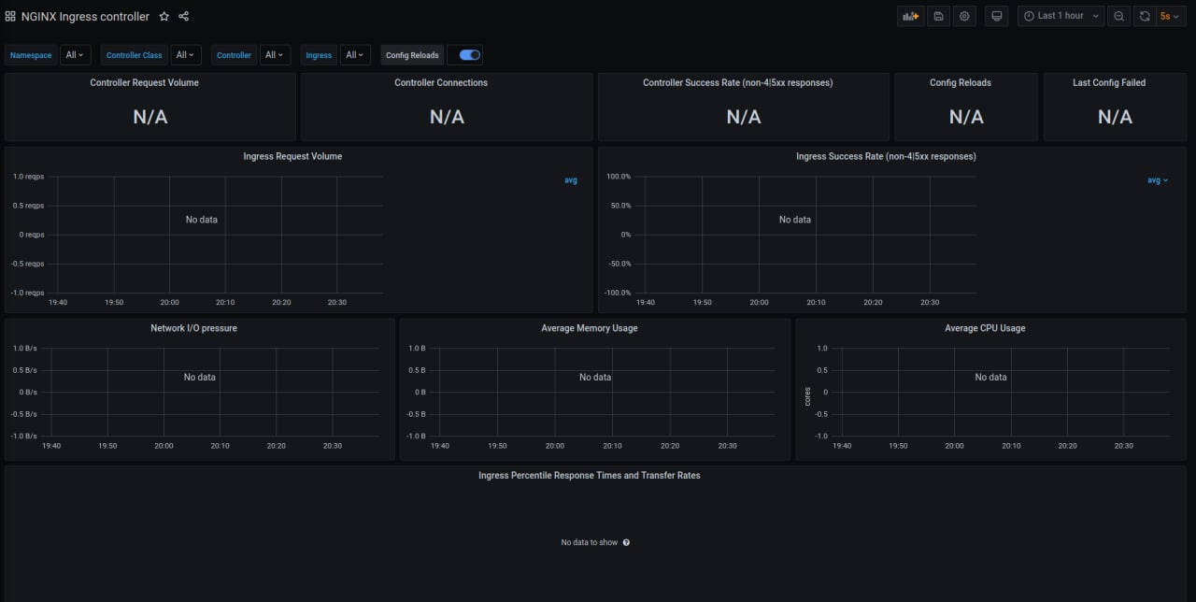Refresh the dashboard now

1145,16
